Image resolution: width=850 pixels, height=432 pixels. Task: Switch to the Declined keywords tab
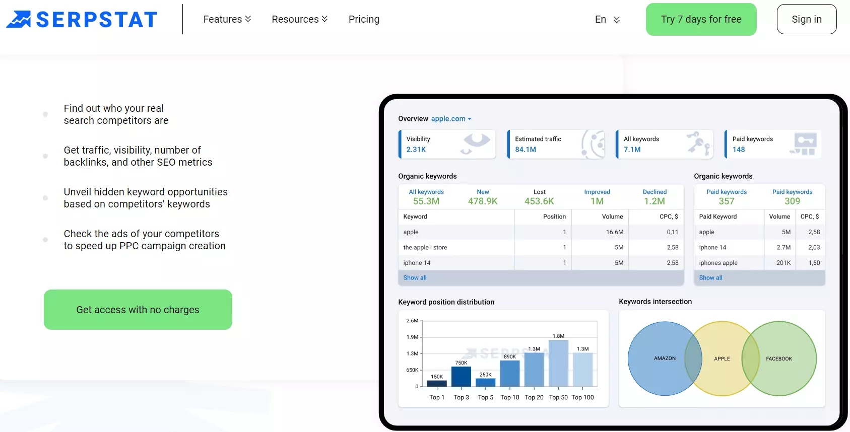coord(655,197)
